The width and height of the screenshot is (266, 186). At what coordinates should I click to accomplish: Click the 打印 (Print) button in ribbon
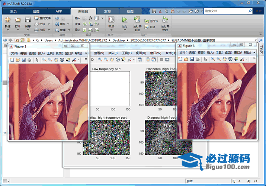point(40,30)
